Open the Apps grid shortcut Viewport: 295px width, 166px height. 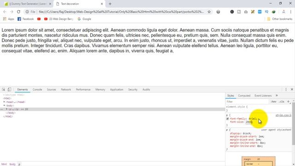click(8, 19)
